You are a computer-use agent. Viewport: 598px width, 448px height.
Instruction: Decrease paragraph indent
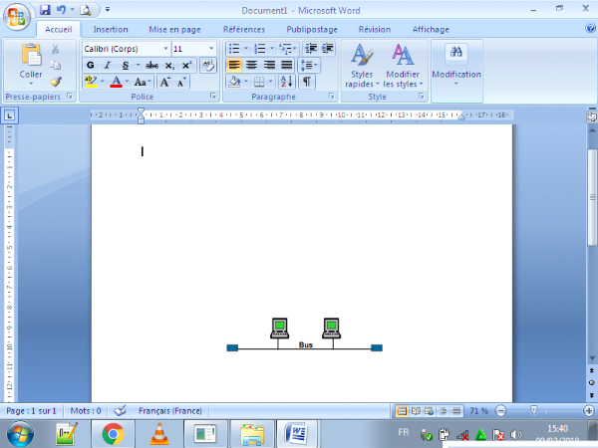311,49
